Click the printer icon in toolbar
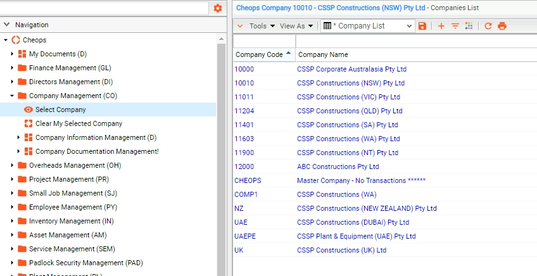This screenshot has height=276, width=537. click(502, 26)
